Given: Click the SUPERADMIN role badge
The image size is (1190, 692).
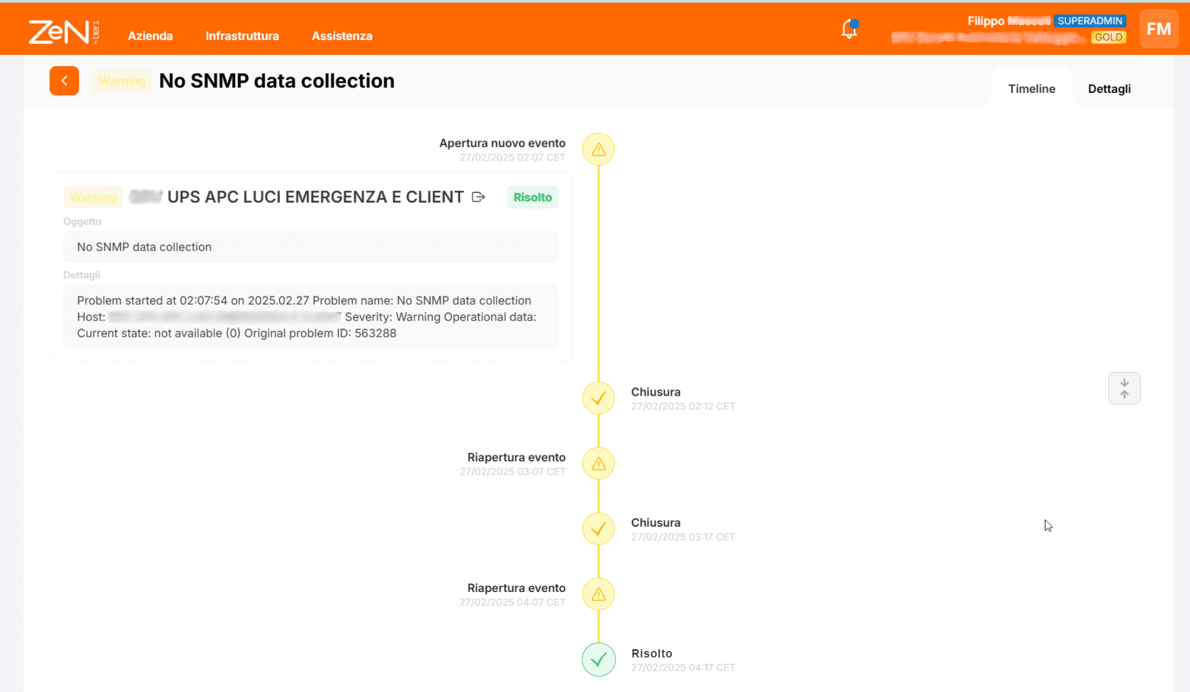Looking at the screenshot, I should point(1089,21).
